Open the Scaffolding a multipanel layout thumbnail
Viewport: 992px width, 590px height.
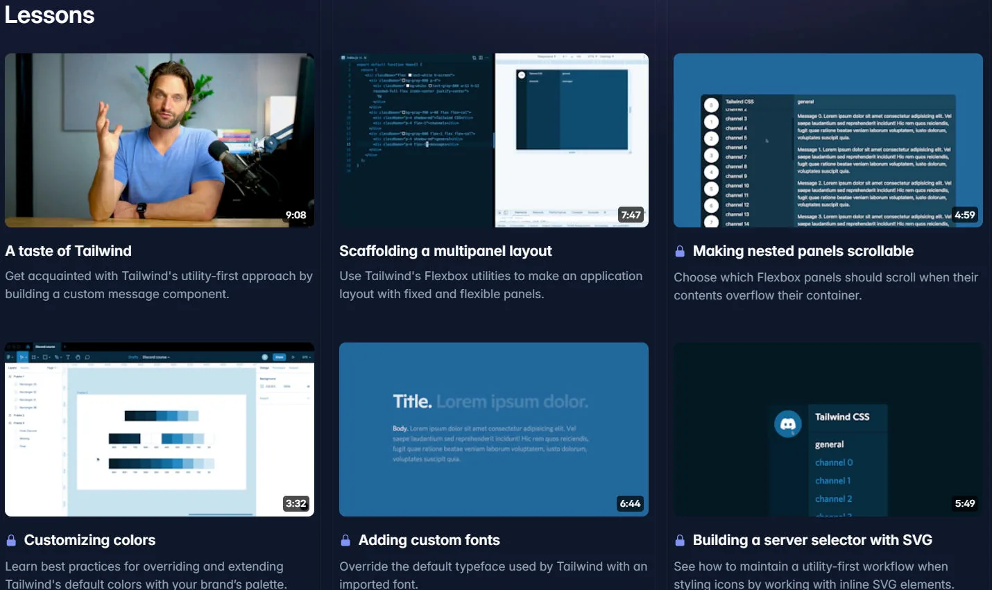494,140
